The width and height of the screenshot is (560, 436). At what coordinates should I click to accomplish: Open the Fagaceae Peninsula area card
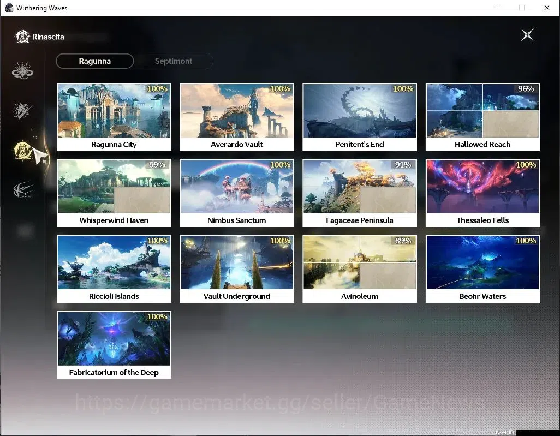tap(360, 193)
